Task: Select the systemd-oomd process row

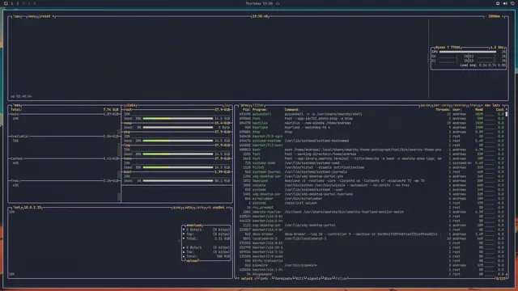Action: (x=372, y=163)
